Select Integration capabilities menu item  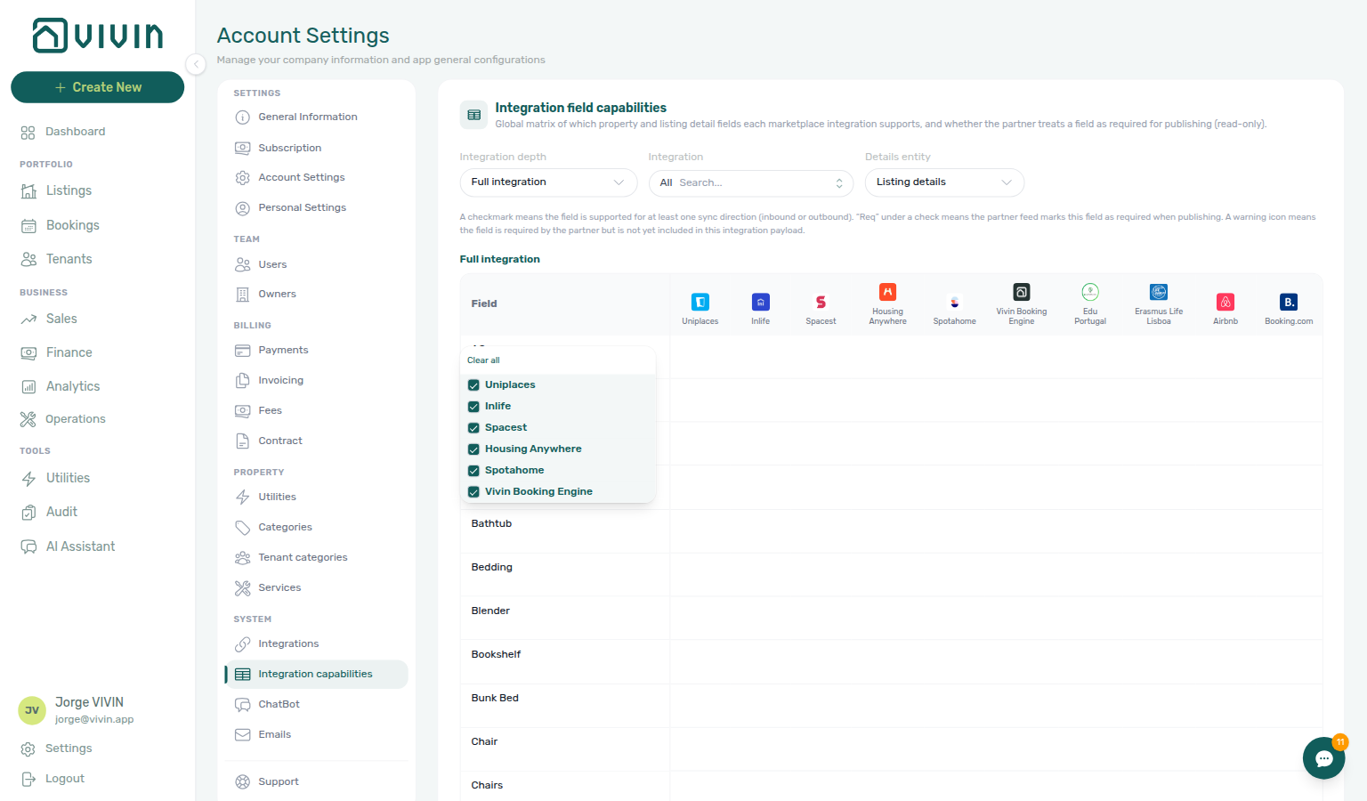316,674
